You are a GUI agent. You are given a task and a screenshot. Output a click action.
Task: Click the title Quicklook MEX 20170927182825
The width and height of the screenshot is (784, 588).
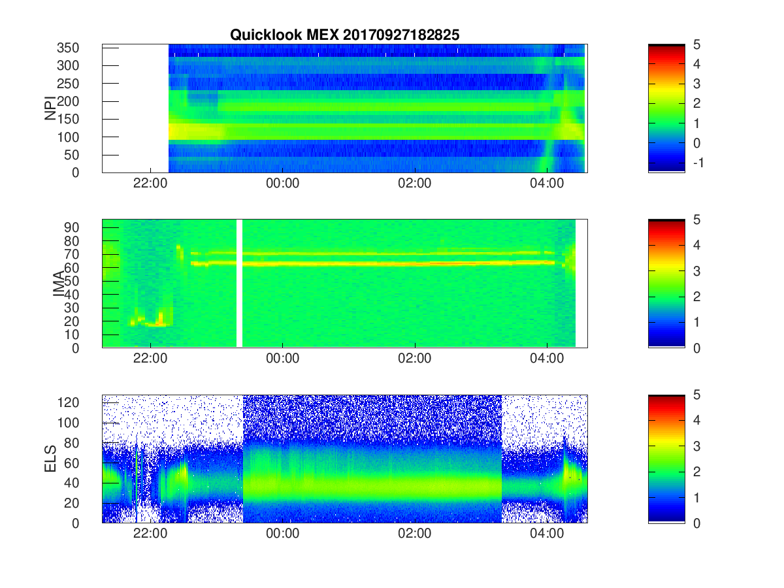pyautogui.click(x=344, y=35)
